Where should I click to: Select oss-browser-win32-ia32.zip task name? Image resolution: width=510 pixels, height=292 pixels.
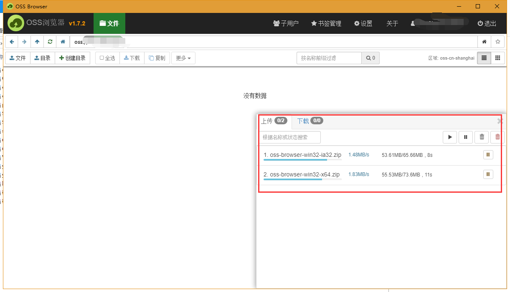point(302,155)
